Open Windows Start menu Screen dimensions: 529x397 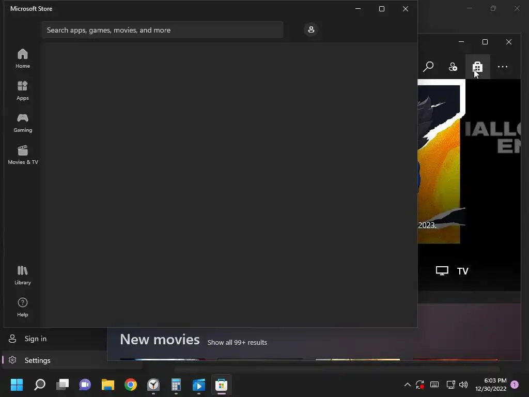17,385
